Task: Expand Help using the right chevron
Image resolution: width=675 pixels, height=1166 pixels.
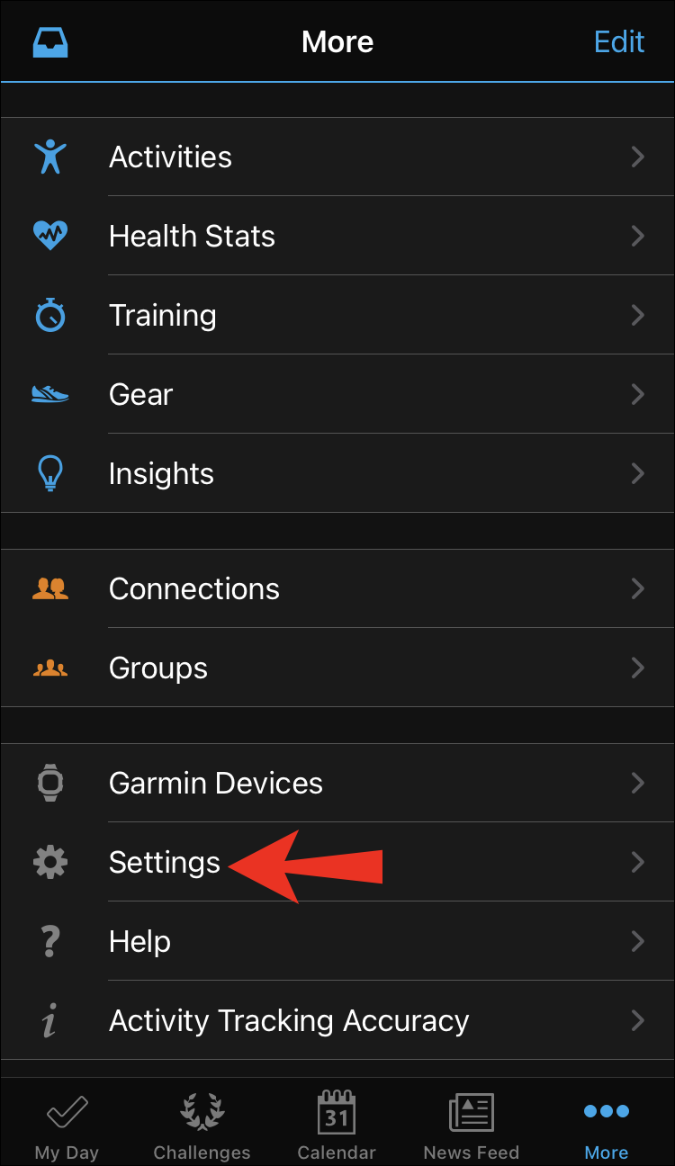Action: click(637, 941)
